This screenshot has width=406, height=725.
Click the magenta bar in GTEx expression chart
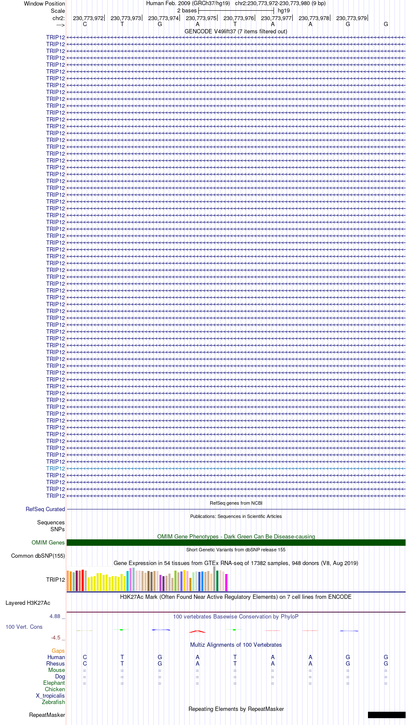[227, 583]
